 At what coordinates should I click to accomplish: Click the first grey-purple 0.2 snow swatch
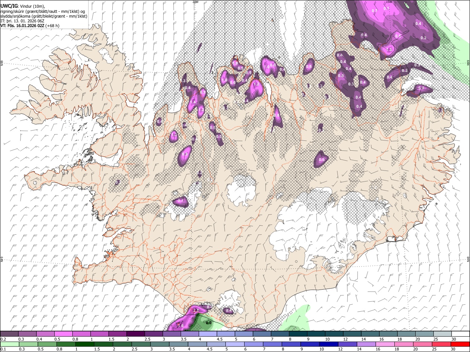9,334
